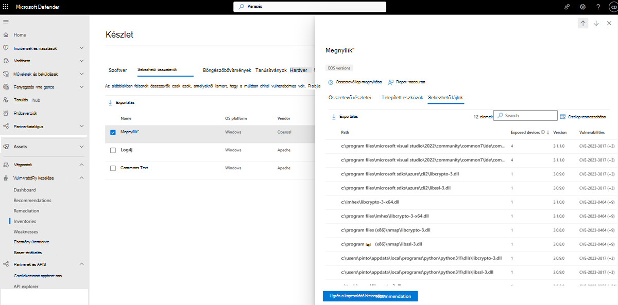Click the Műveletek és beküldések icon

6,74
